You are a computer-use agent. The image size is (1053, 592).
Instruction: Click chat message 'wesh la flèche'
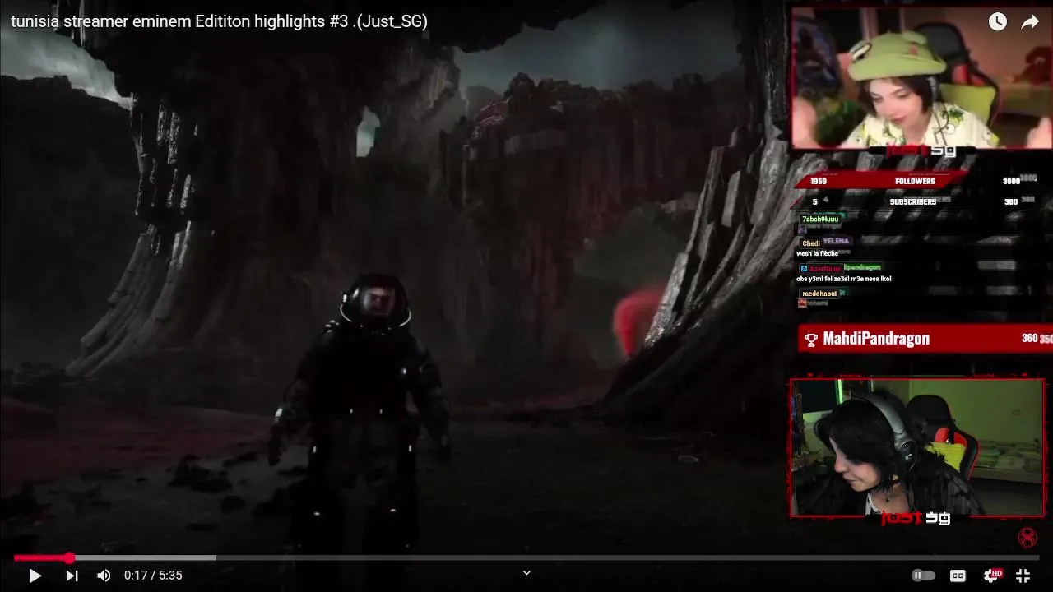817,254
